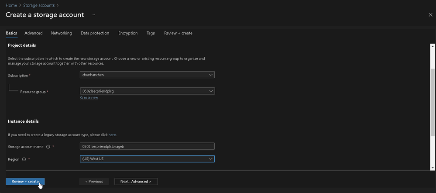Open the ellipsis more options menu
The height and width of the screenshot is (193, 436).
pos(93,15)
